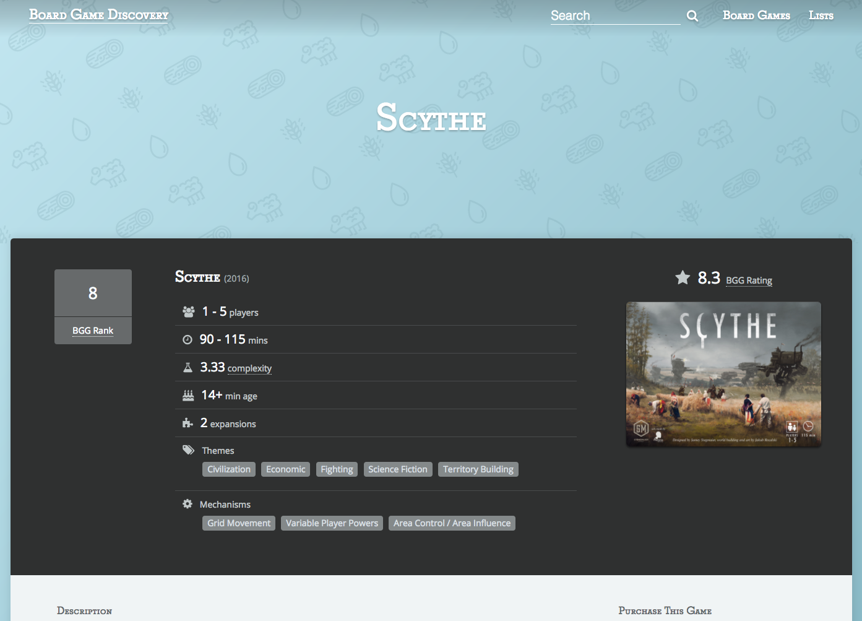The width and height of the screenshot is (862, 621).
Task: Click the flask icon beside complexity
Action: tap(188, 368)
